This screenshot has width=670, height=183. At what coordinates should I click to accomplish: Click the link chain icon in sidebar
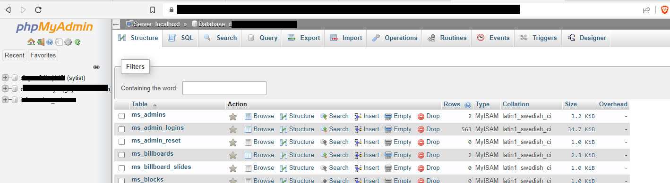[96, 67]
